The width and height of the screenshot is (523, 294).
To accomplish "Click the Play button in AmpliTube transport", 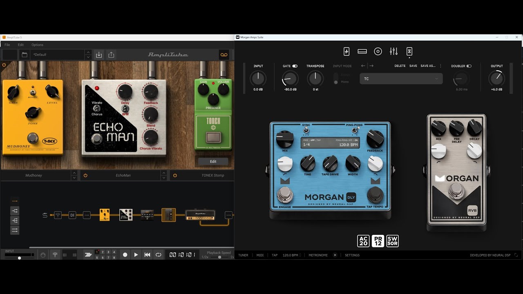I will click(x=136, y=255).
